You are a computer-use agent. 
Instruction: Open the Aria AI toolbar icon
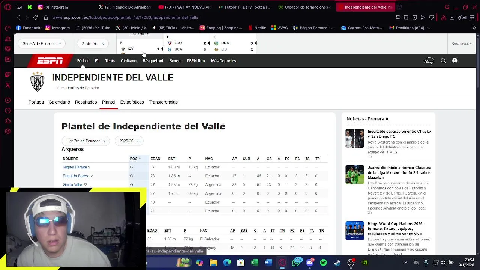point(462,17)
